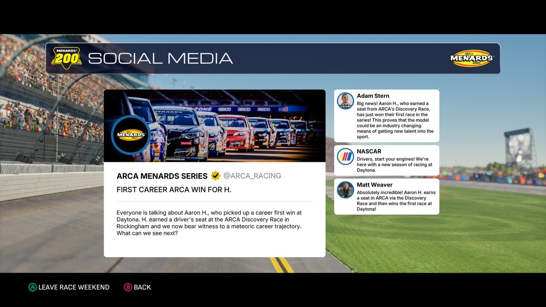Click the NASCAR name text
The image size is (546, 307).
[x=369, y=151]
